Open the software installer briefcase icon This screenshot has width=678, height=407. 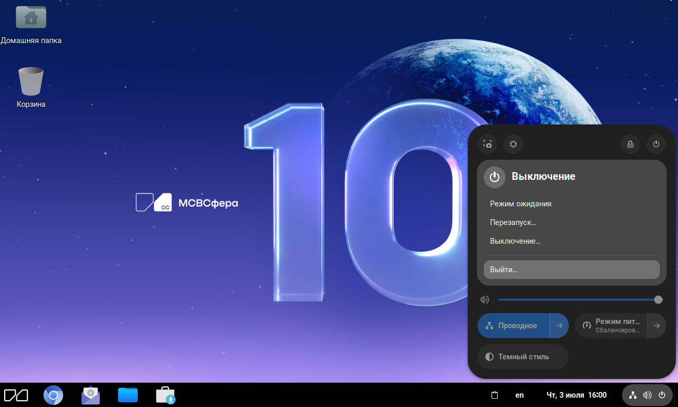tap(166, 396)
